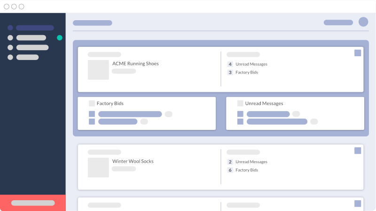Screen dimensions: 376x211
Task: Click the square icon on ACME Running Shoes card
Action: click(x=358, y=53)
